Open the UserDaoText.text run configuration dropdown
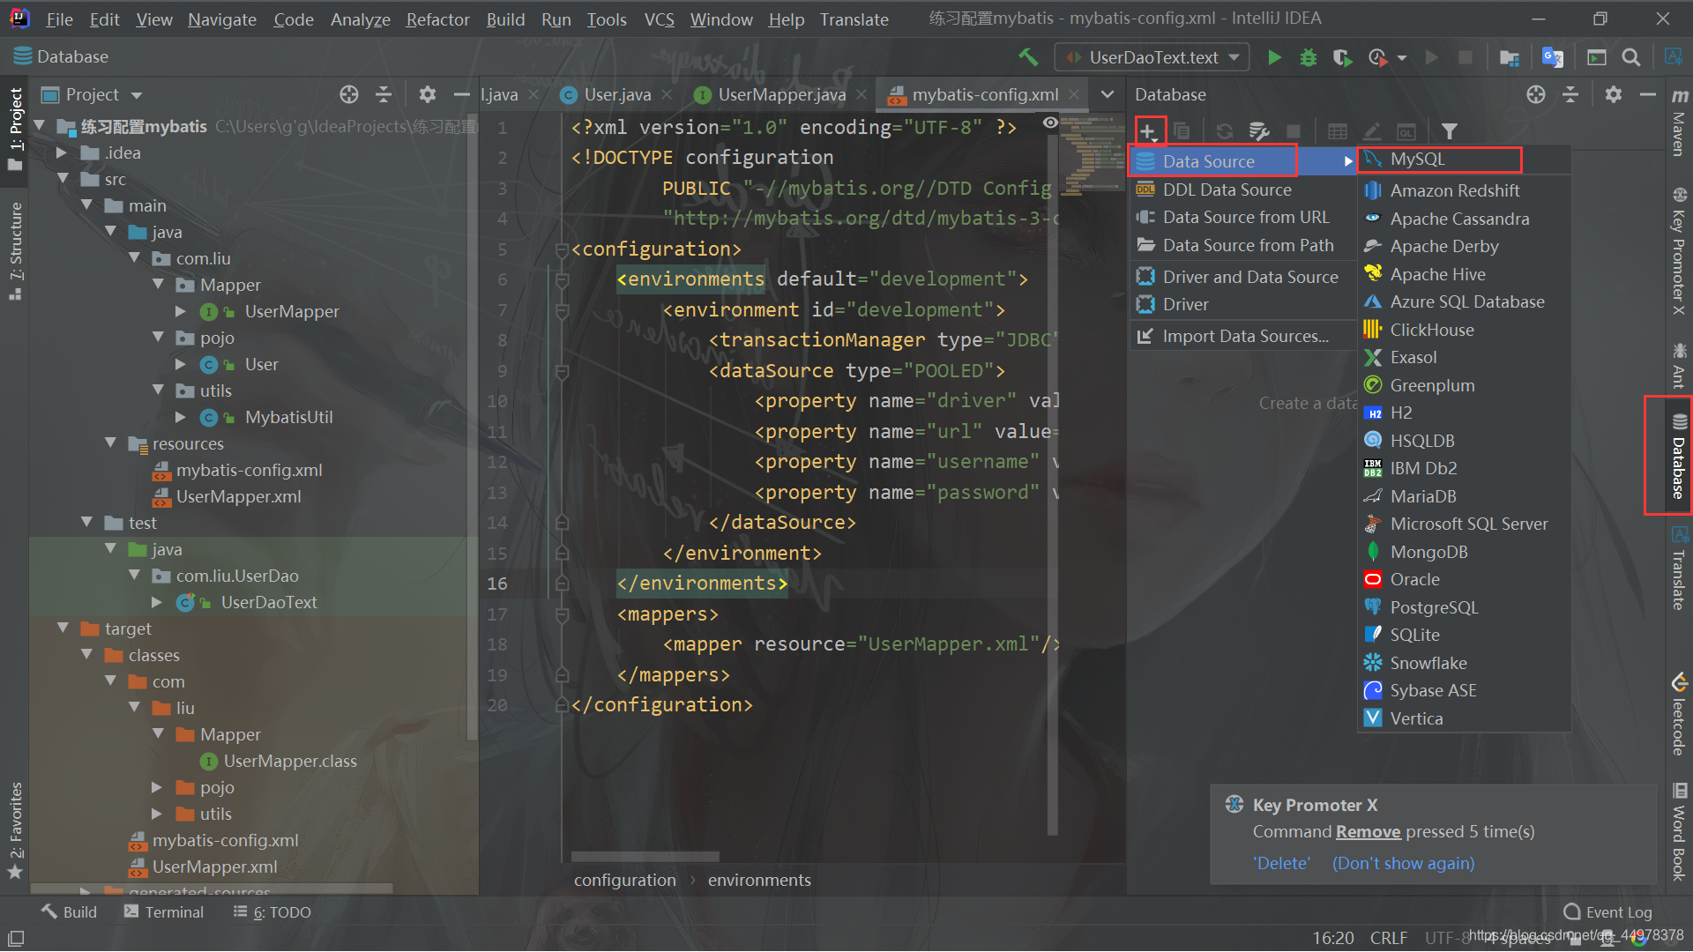1693x952 pixels. (1152, 57)
